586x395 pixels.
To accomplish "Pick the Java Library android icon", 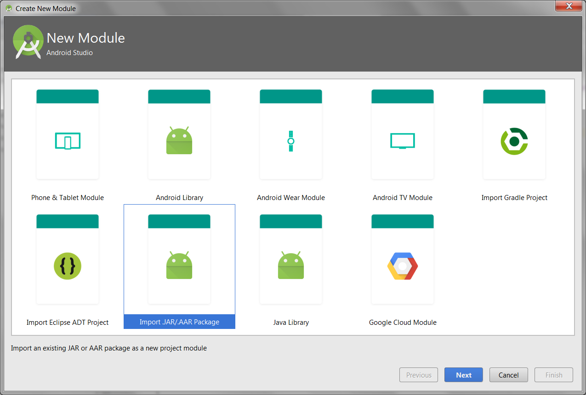I will pyautogui.click(x=291, y=266).
